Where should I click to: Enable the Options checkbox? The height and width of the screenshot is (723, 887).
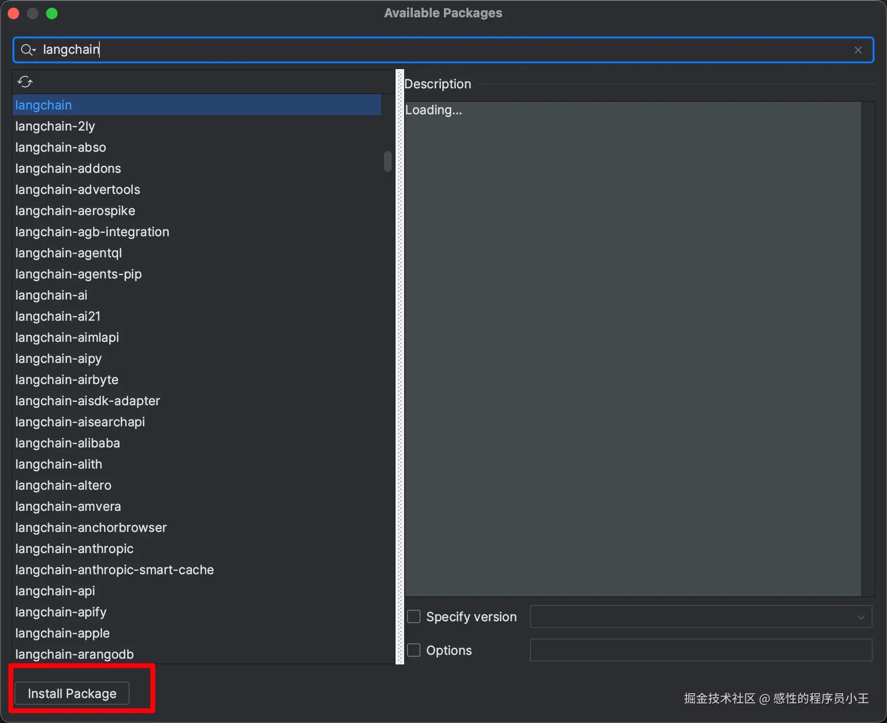click(x=414, y=650)
